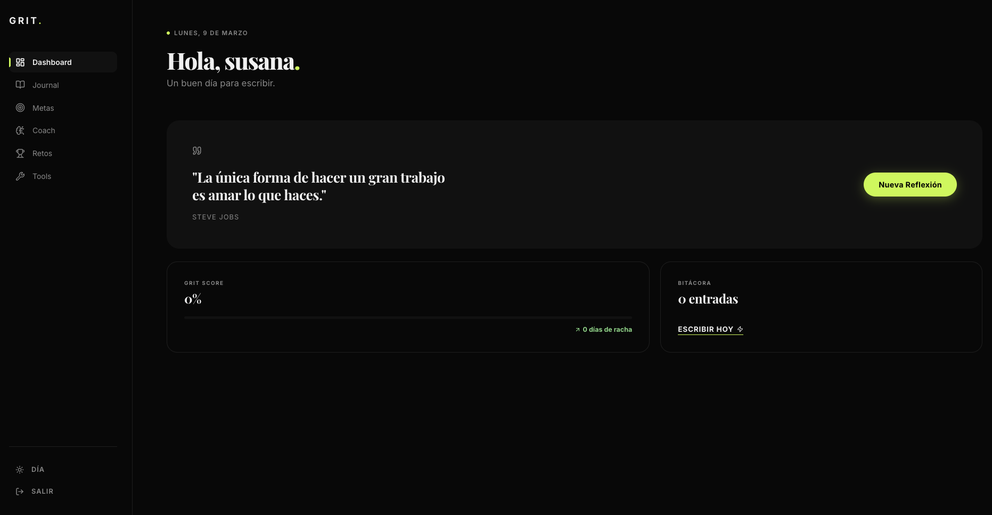Click the Tools wrench icon
This screenshot has width=992, height=515.
20,176
